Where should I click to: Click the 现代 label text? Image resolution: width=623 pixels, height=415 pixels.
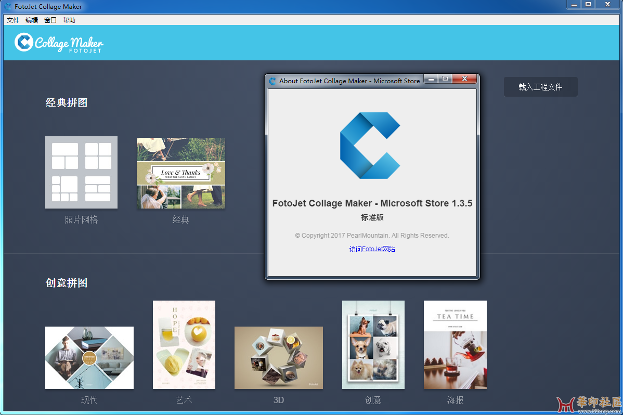click(x=89, y=400)
